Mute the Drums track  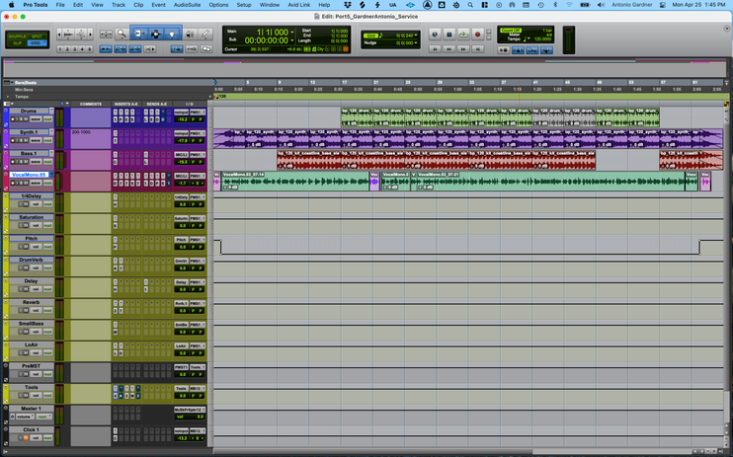coord(26,119)
